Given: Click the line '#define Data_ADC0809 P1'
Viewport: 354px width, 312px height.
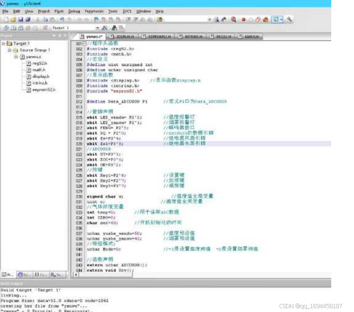Looking at the screenshot, I should pos(117,102).
